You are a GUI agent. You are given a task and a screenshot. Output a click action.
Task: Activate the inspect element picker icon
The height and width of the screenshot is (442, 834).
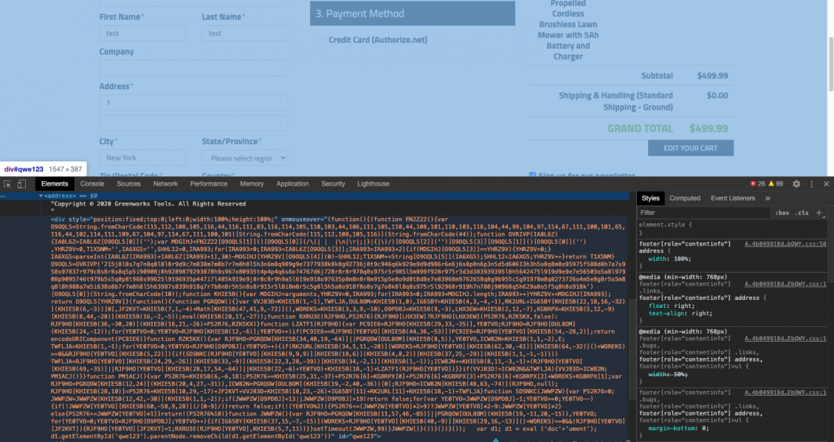(x=7, y=183)
